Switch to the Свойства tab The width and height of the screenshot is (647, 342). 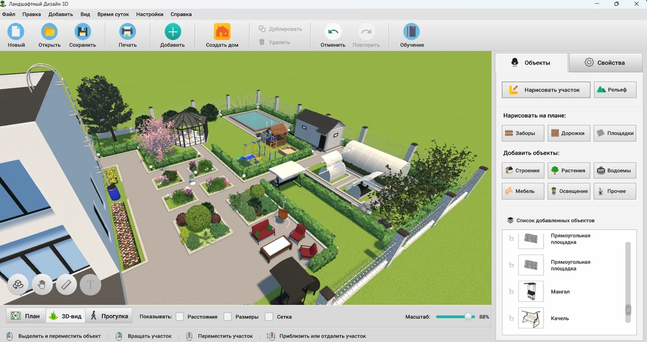click(x=605, y=63)
